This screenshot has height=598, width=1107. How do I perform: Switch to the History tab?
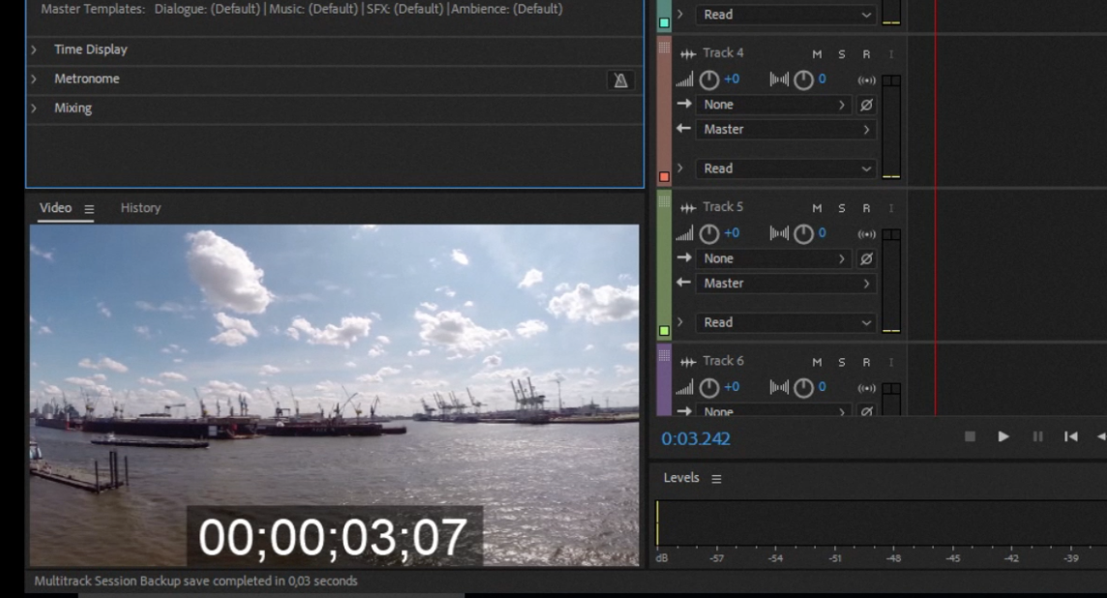(x=140, y=207)
